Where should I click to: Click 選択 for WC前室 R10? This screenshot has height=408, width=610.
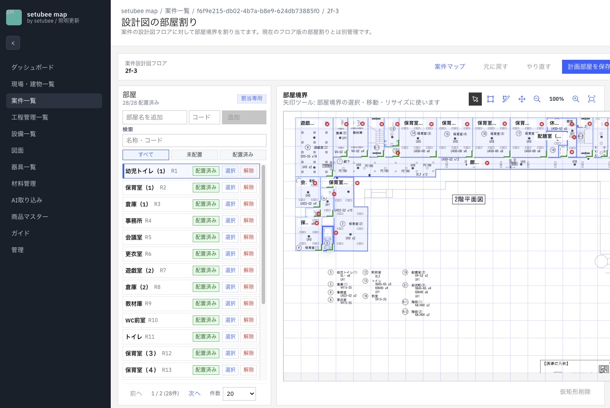pyautogui.click(x=230, y=320)
